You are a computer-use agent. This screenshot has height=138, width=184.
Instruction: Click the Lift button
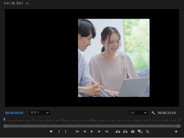click(x=118, y=132)
